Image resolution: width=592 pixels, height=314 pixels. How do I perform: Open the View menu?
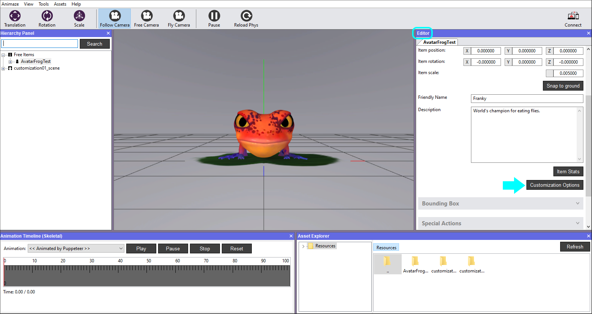click(x=28, y=4)
